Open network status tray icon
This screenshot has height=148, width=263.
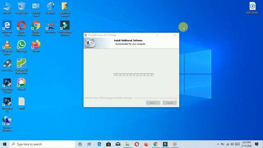(x=227, y=144)
